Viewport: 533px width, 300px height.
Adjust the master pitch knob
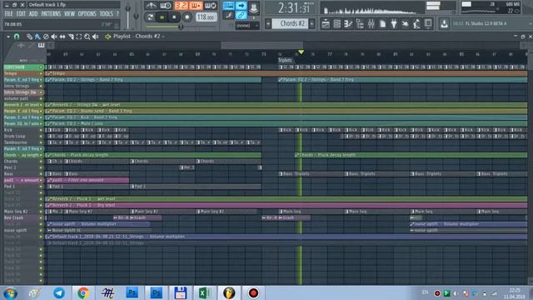click(x=137, y=16)
